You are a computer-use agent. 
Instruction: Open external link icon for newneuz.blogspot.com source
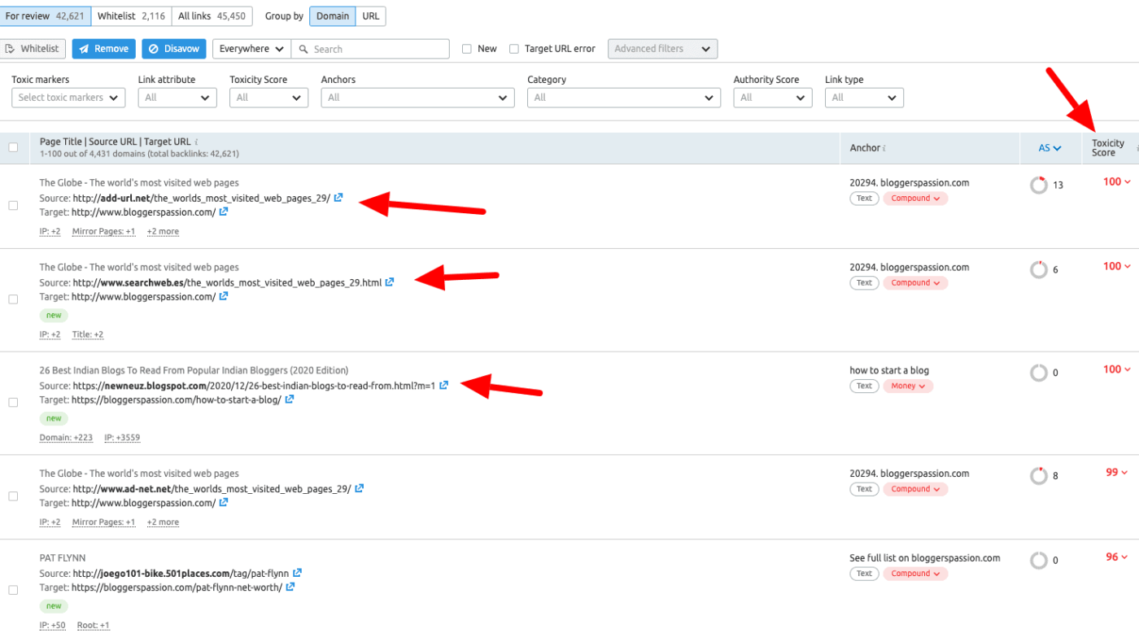[443, 386]
